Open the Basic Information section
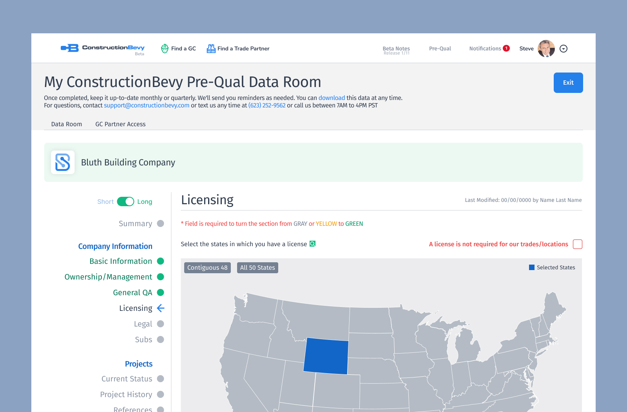The height and width of the screenshot is (412, 627). [121, 261]
